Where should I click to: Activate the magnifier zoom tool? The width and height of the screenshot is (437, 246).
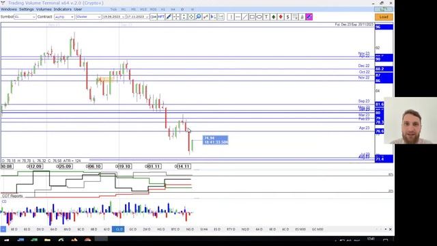(x=199, y=17)
